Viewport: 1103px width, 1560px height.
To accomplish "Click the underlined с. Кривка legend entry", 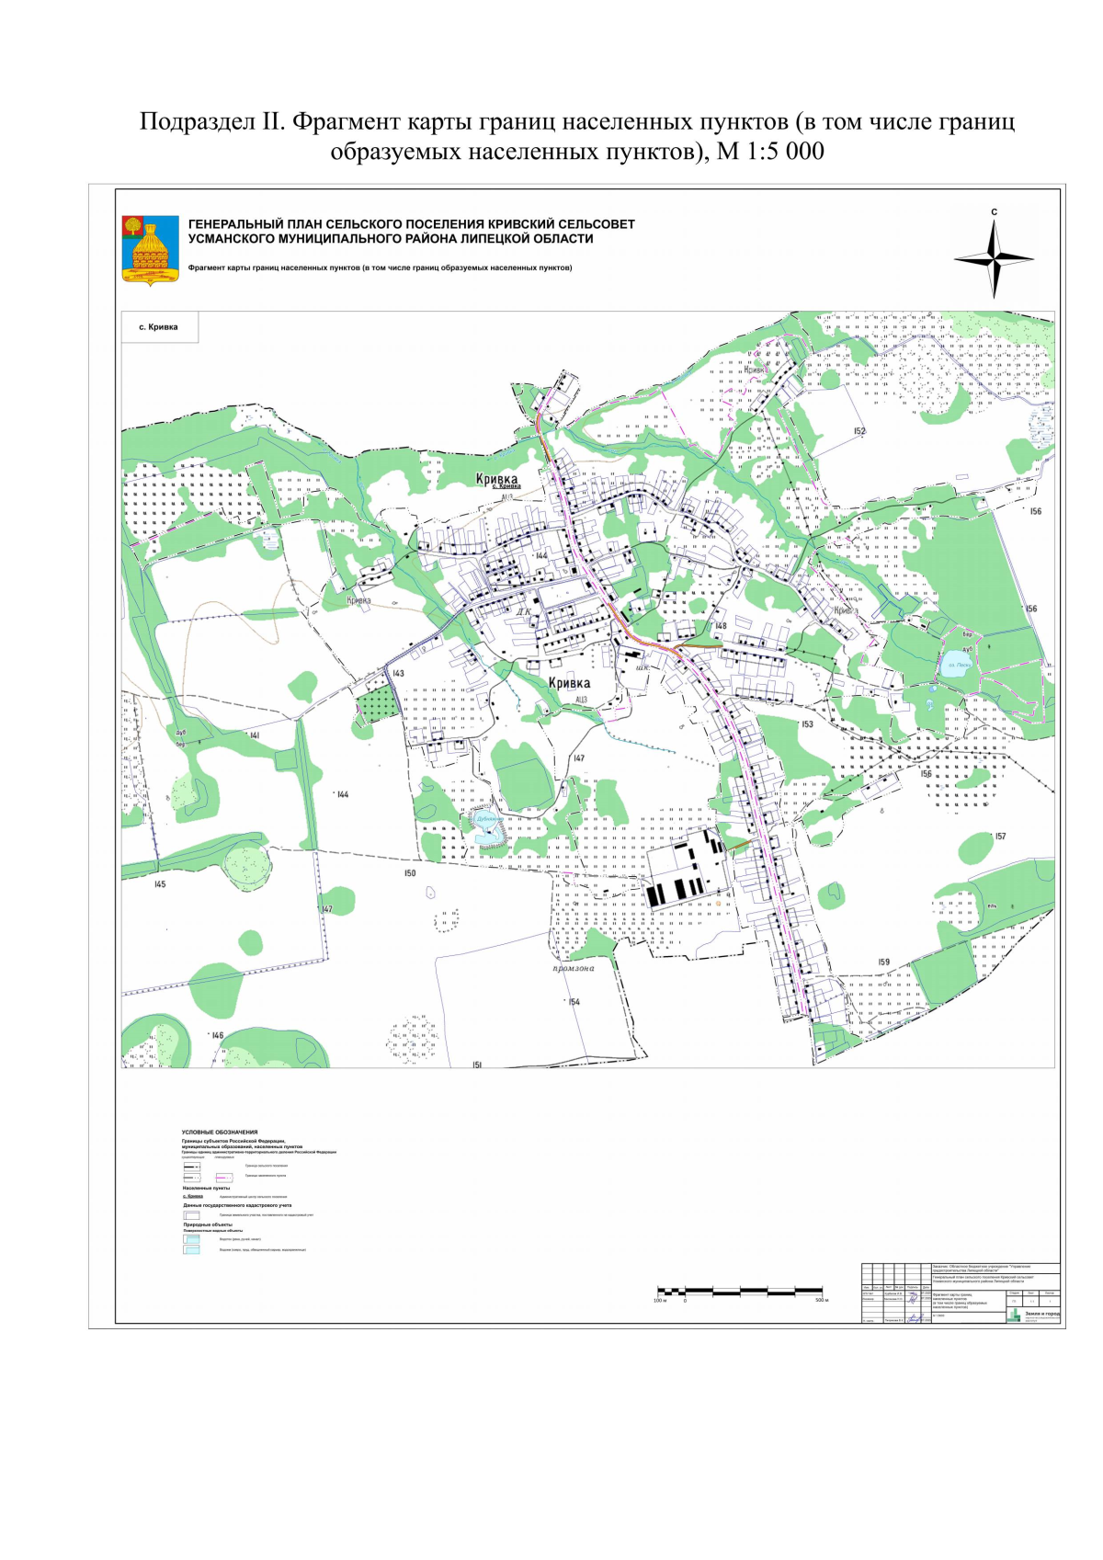I will point(193,1196).
